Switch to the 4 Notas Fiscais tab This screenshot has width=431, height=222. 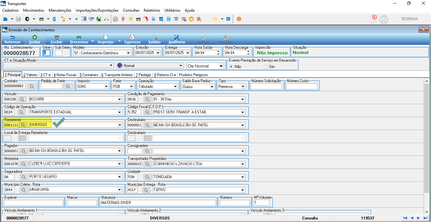(65, 75)
